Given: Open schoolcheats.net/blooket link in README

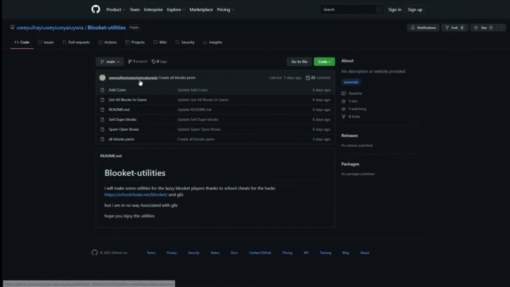Looking at the screenshot, I should click(x=136, y=195).
